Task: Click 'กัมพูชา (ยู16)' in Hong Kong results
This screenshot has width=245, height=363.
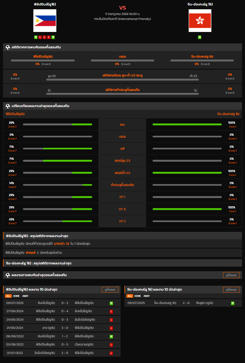Action: [205, 303]
